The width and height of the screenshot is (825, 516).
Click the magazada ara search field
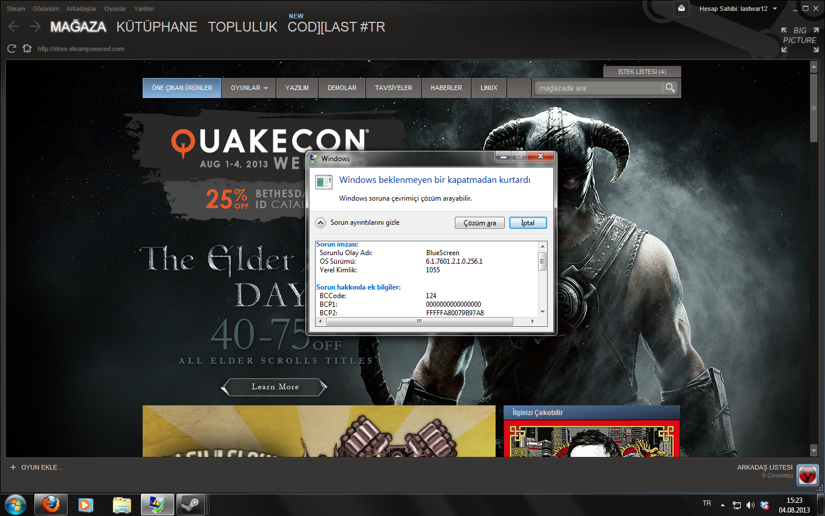point(599,88)
